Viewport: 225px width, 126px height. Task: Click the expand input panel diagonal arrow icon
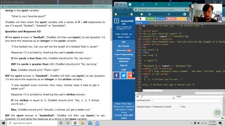point(142,97)
